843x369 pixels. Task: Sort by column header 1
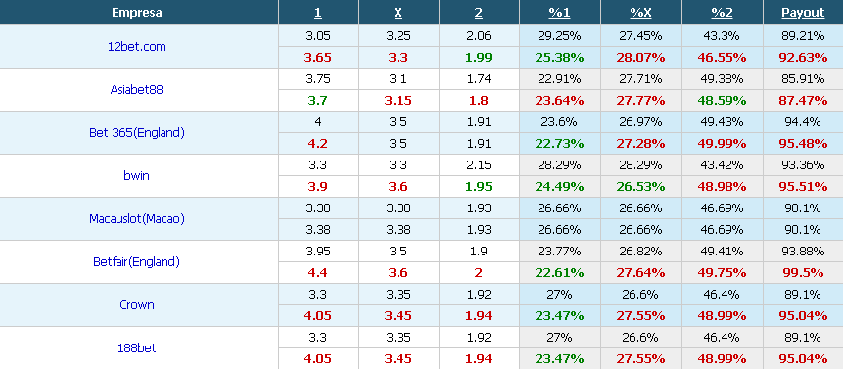coord(318,13)
